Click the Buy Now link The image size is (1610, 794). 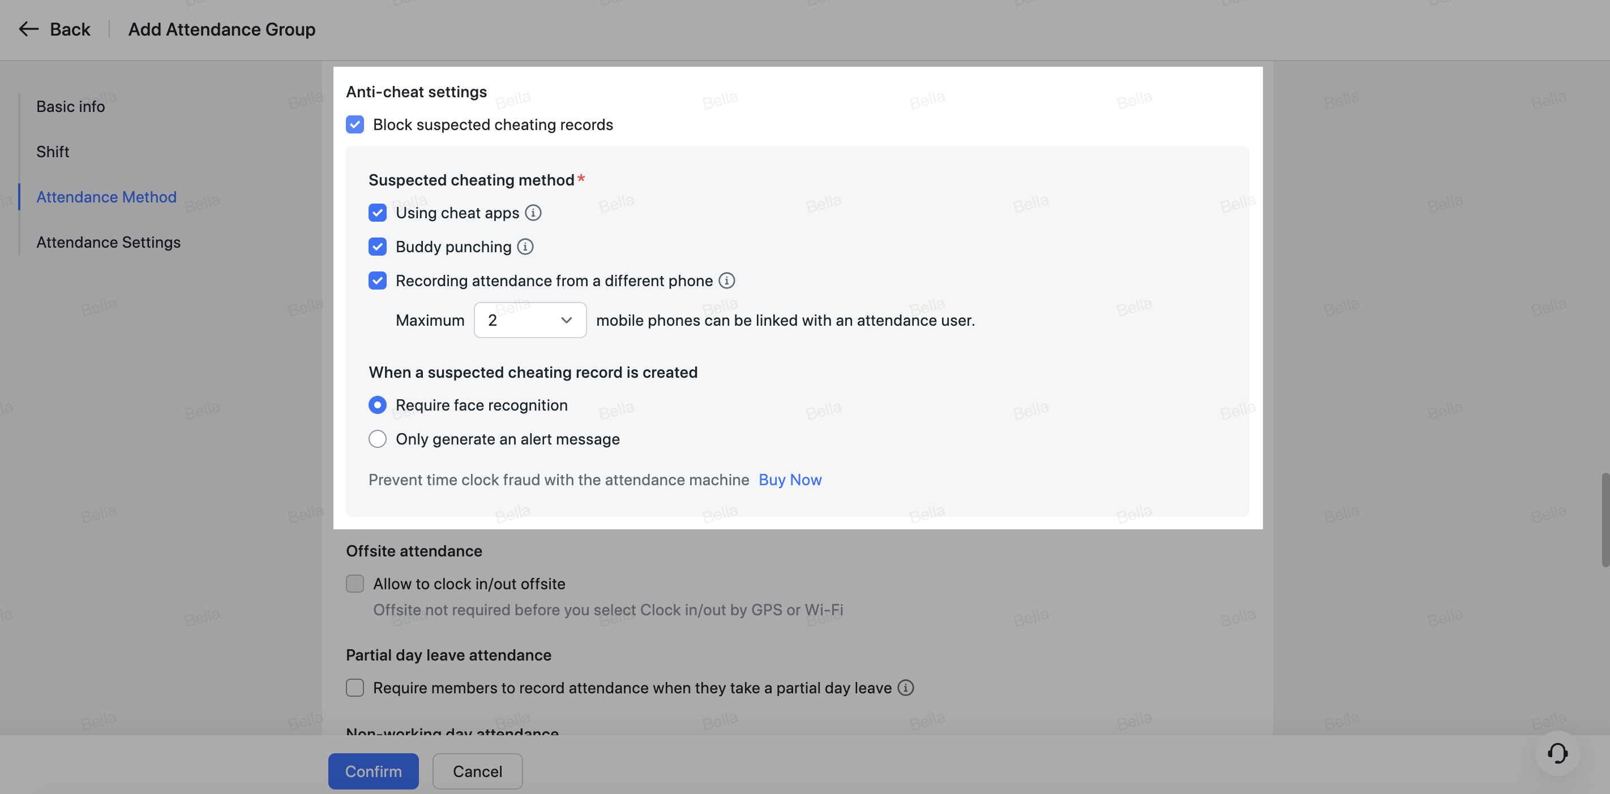point(789,480)
